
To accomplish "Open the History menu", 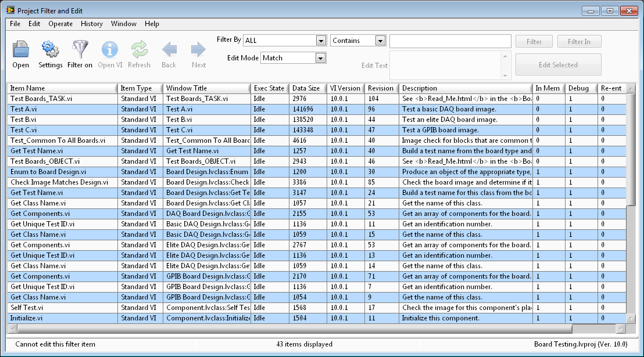I will point(92,24).
